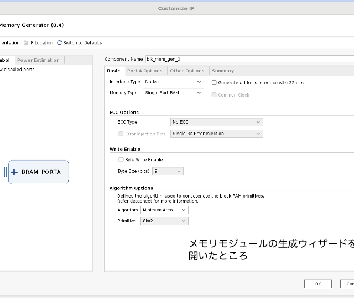The width and height of the screenshot is (354, 298).
Task: Open the Algorithm dropdown
Action: point(164,210)
